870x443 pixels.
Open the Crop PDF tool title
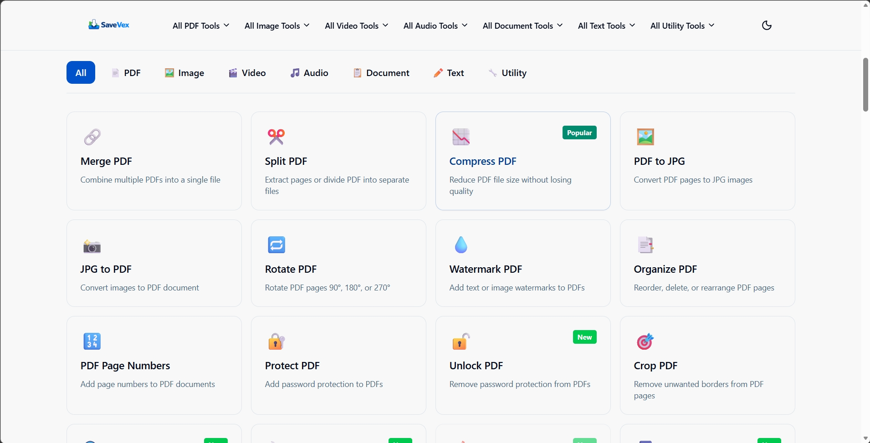coord(655,366)
